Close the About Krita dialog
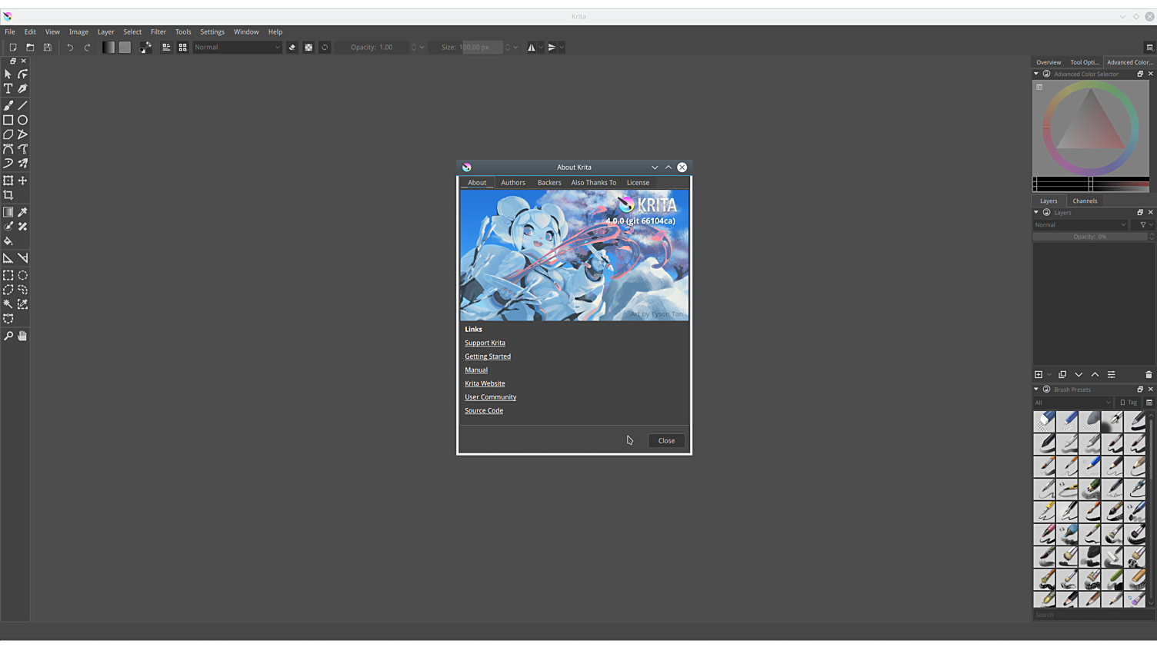Screen dimensions: 1157x650 pos(665,441)
